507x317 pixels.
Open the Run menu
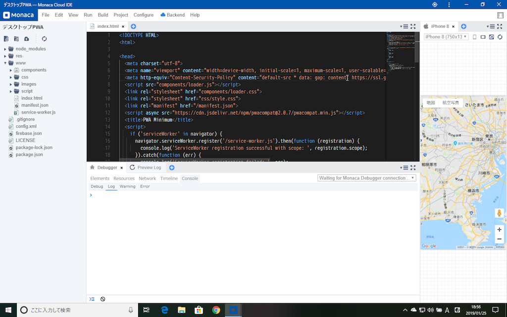pyautogui.click(x=88, y=15)
